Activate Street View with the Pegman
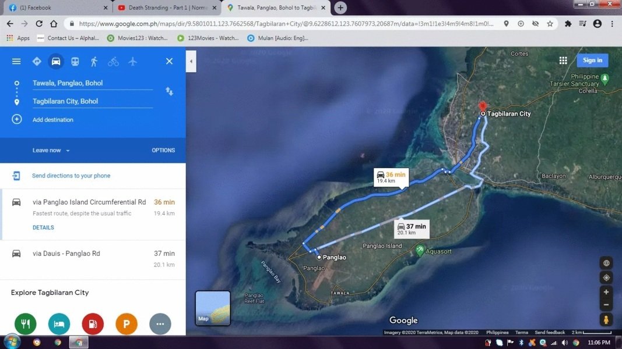 coord(606,319)
